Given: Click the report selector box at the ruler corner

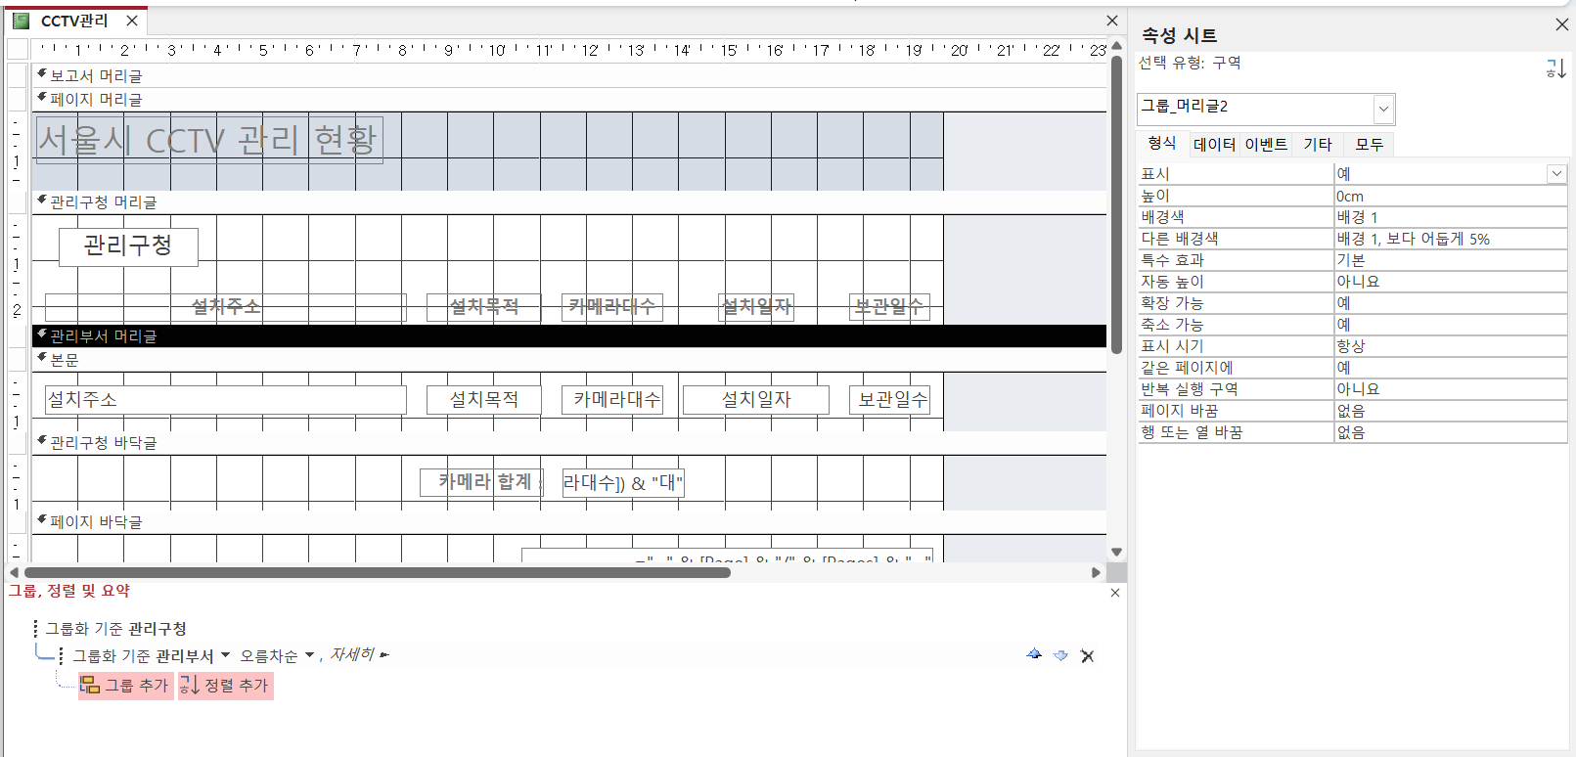Looking at the screenshot, I should (x=18, y=50).
